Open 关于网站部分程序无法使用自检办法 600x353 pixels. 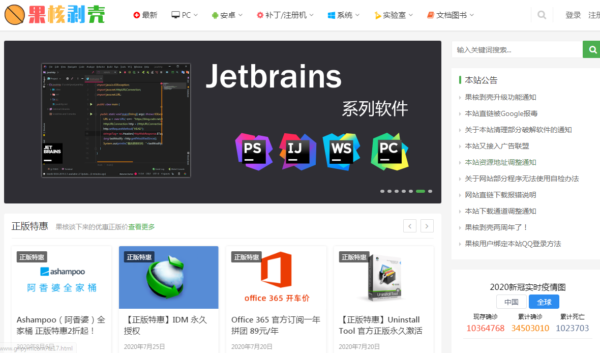(x=522, y=179)
